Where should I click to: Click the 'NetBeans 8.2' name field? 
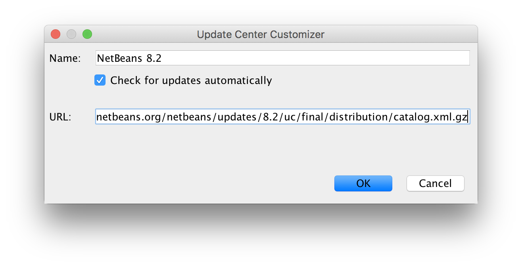tap(282, 57)
